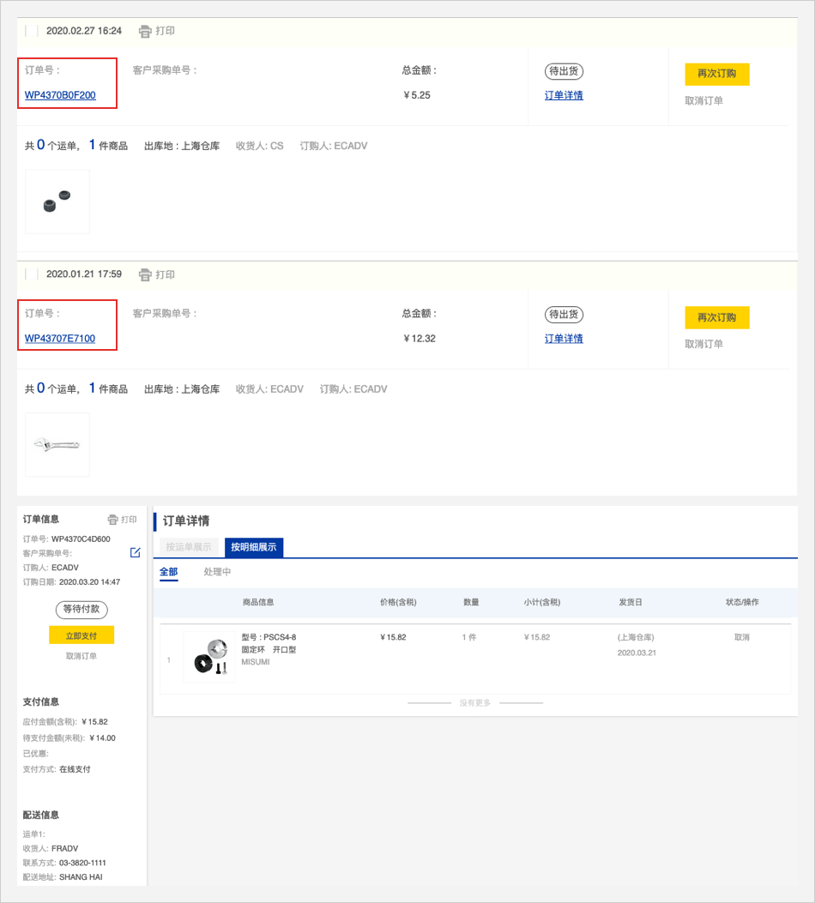Click the adjustable wrench product thumbnail
815x903 pixels.
pos(57,445)
